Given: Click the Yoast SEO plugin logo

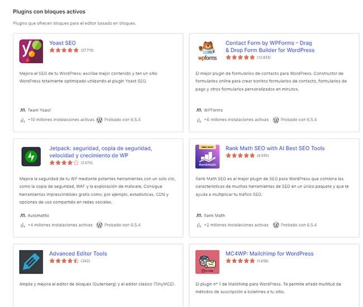Looking at the screenshot, I should [31, 51].
